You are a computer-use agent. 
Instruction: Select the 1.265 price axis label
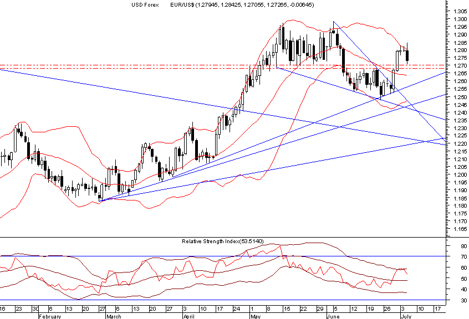(x=460, y=74)
